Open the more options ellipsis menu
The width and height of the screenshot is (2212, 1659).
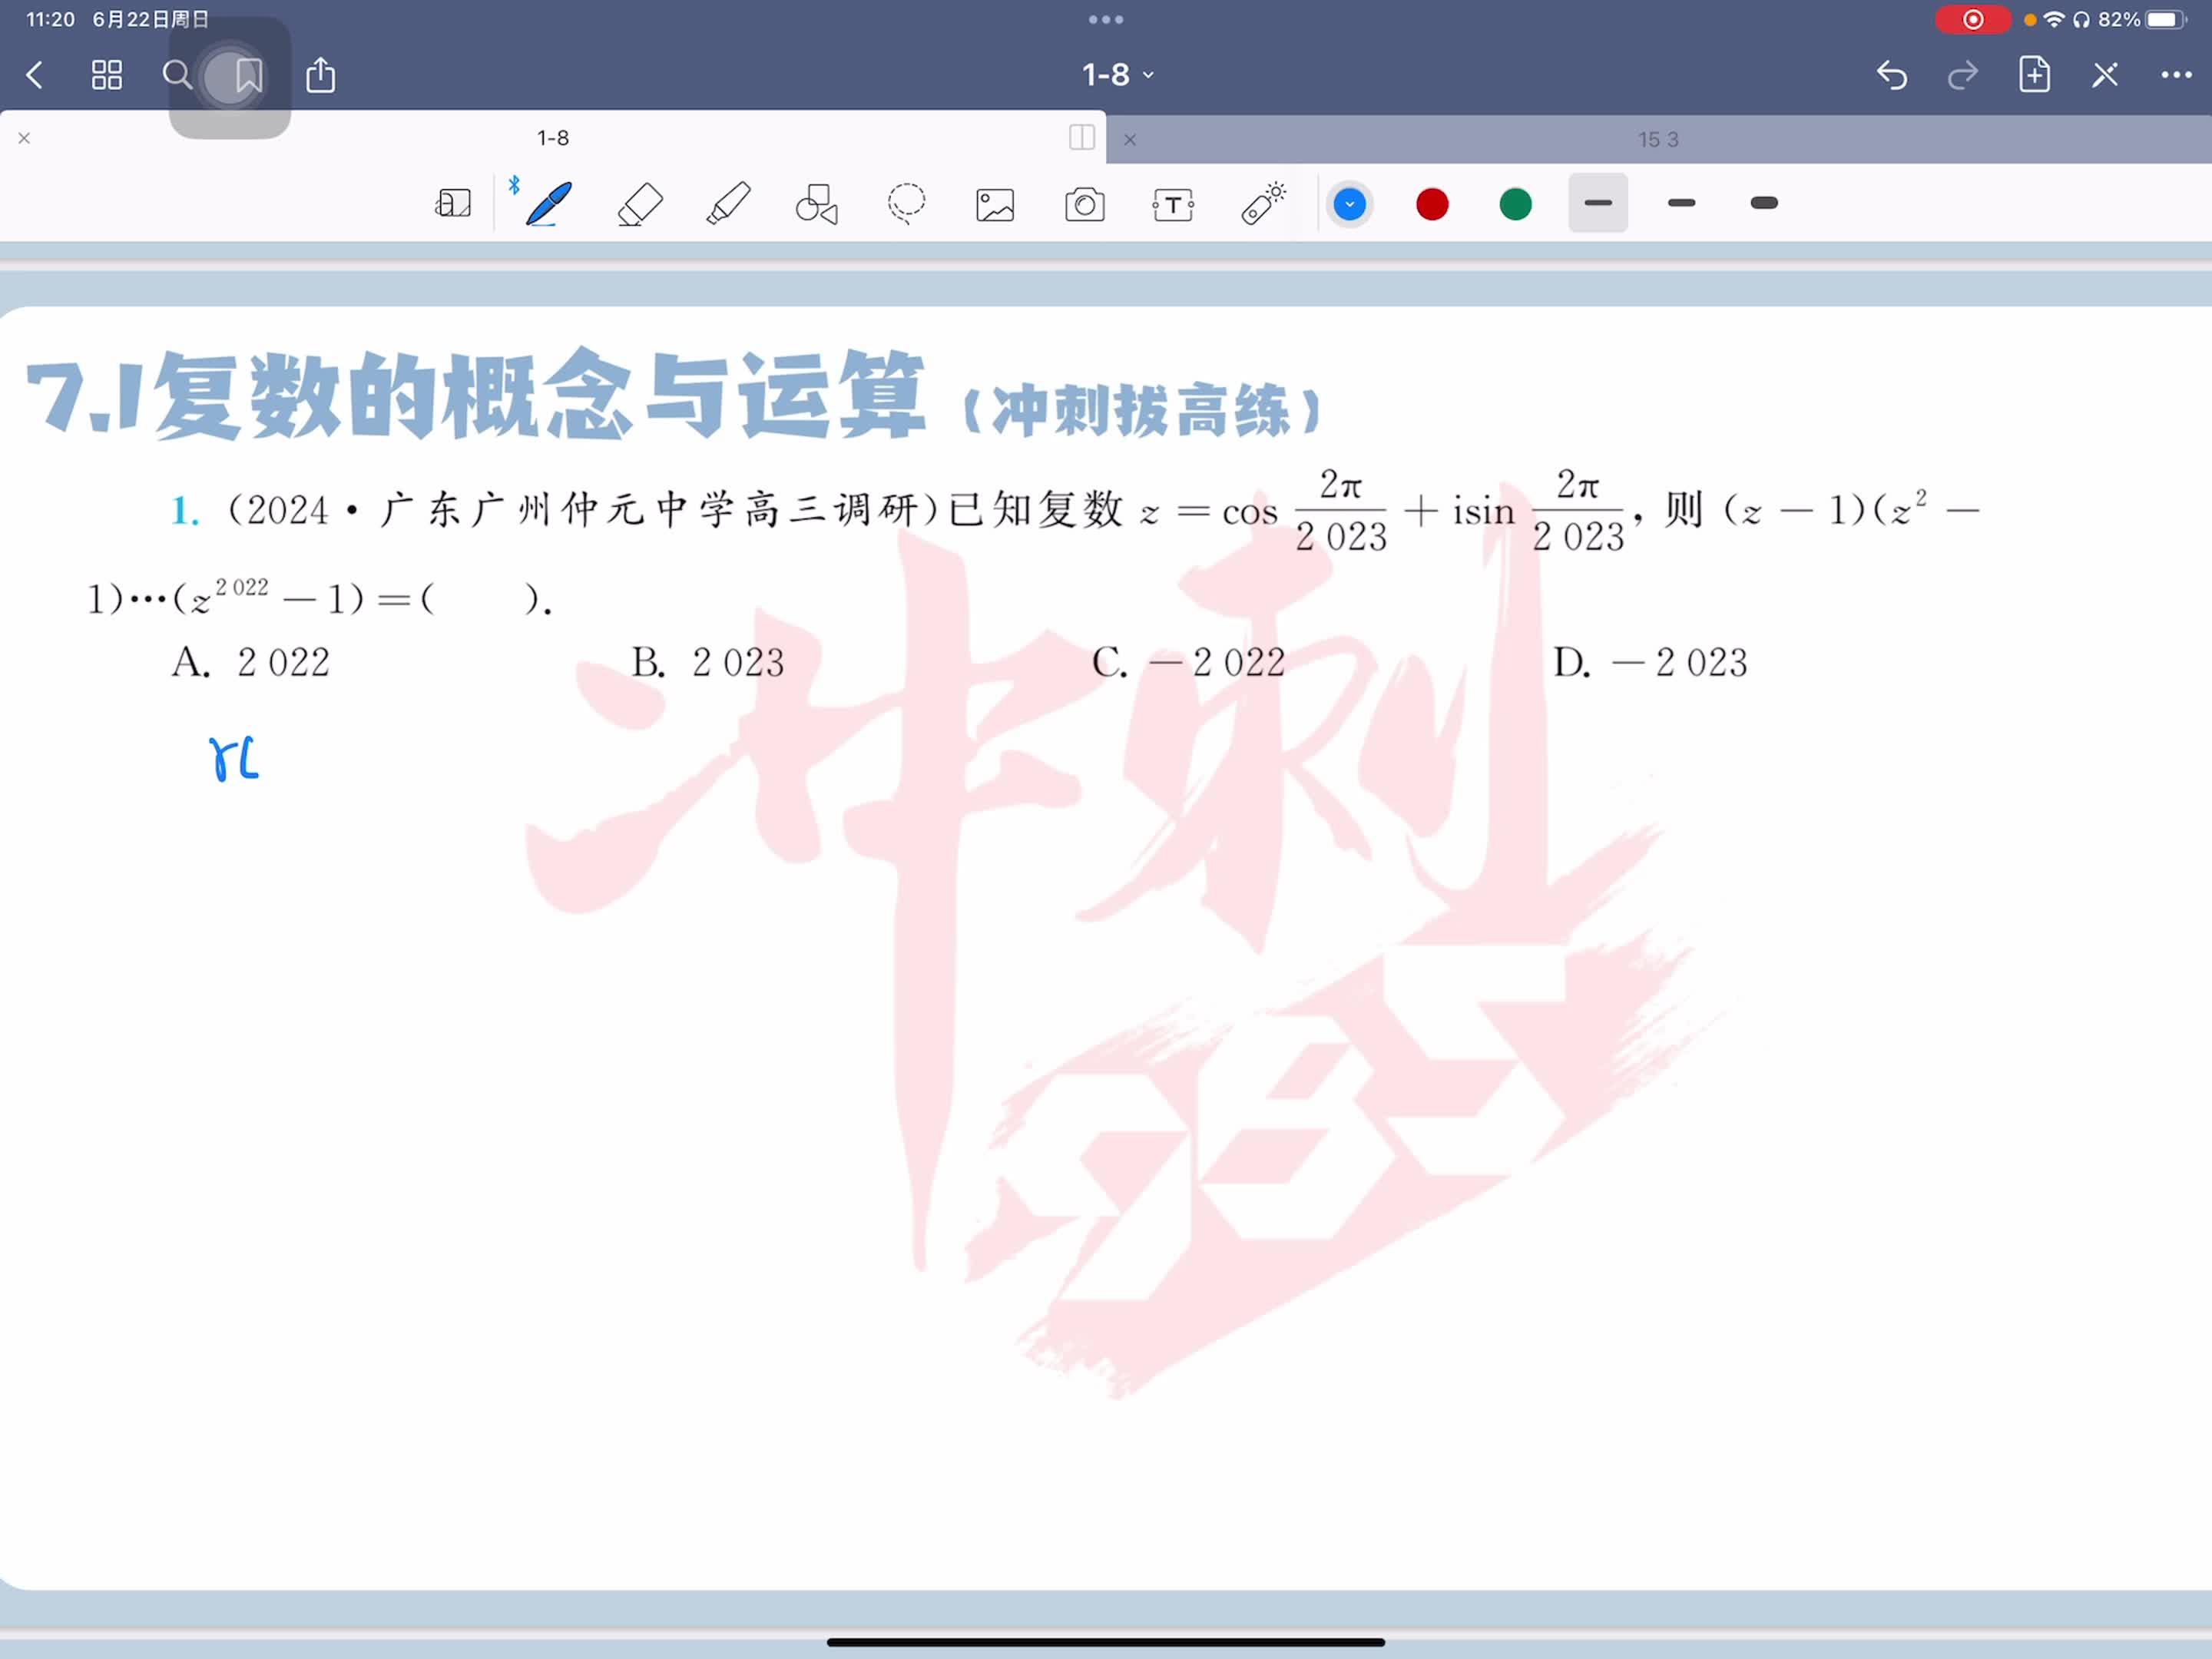coord(2176,75)
